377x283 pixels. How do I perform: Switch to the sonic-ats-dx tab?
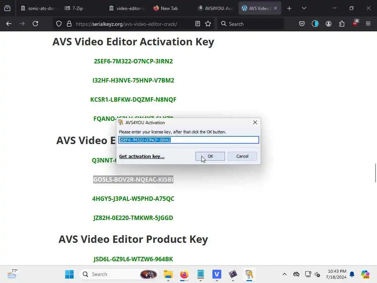(38, 8)
